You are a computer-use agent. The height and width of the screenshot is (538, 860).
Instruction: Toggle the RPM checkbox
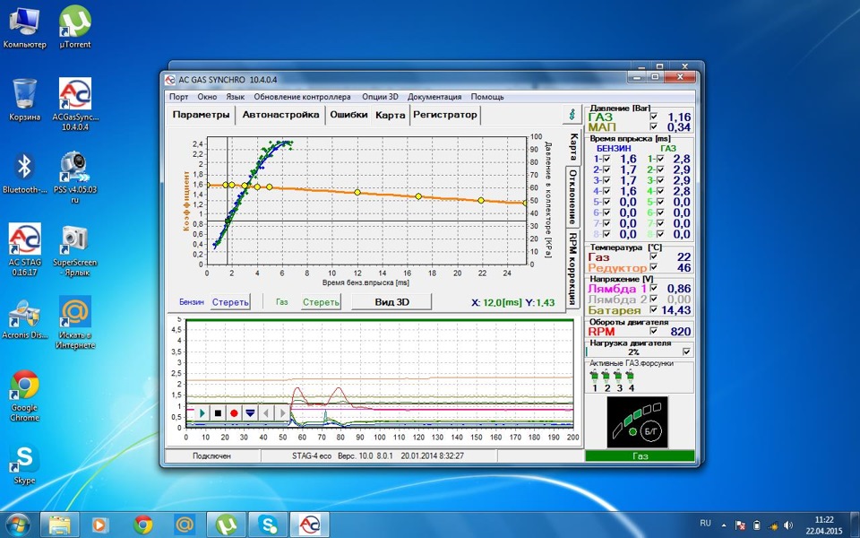(653, 331)
